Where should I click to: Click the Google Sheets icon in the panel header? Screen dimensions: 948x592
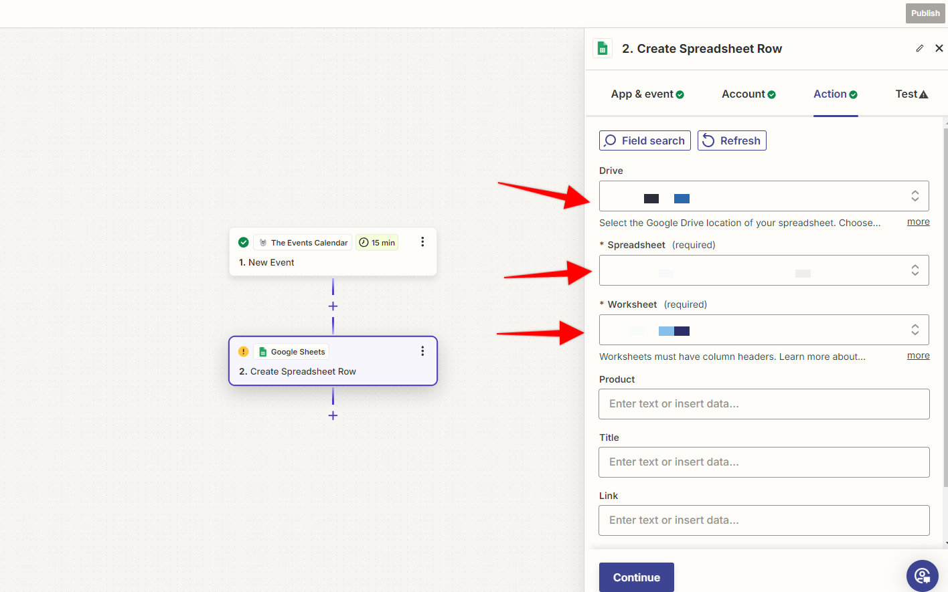pyautogui.click(x=602, y=48)
